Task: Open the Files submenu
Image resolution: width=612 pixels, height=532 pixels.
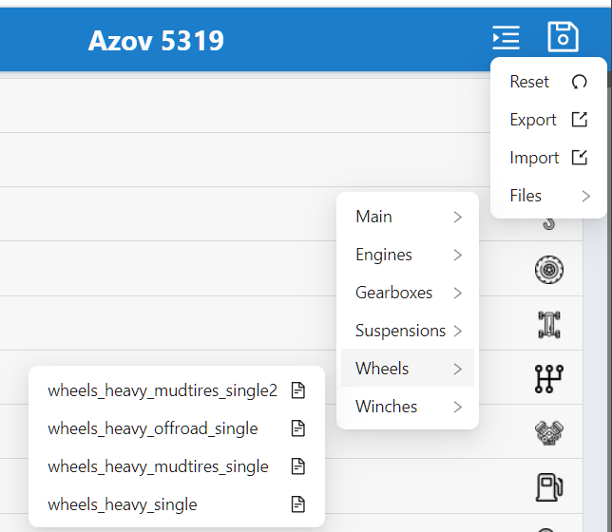Action: (548, 196)
